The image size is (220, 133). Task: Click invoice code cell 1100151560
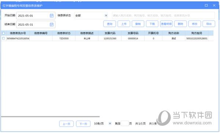pos(110,38)
